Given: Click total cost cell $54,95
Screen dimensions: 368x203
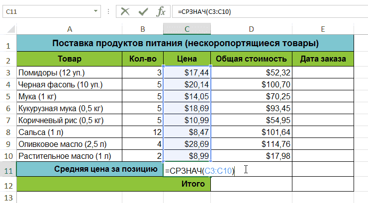Looking at the screenshot, I should point(251,120).
